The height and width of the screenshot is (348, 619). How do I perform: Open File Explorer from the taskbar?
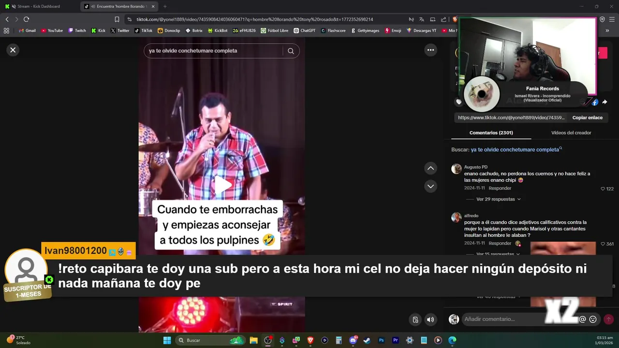click(x=253, y=340)
